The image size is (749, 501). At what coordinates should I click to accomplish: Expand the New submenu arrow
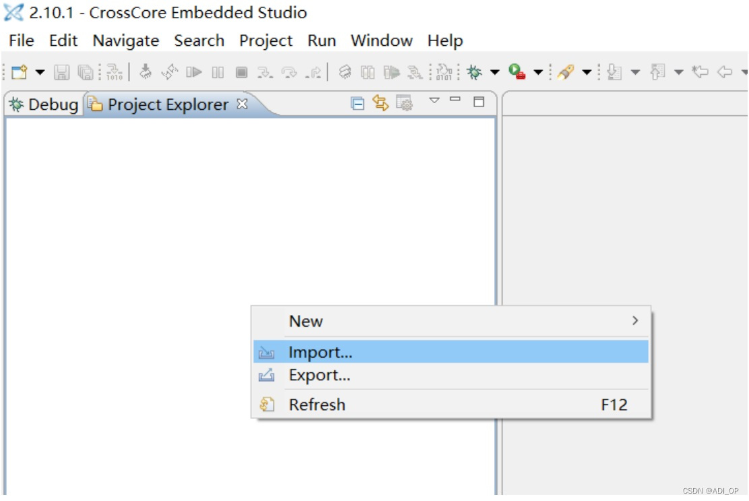pyautogui.click(x=635, y=321)
